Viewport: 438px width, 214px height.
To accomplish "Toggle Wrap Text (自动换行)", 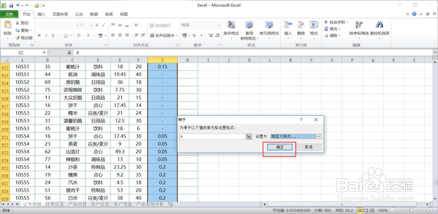I will [x=160, y=25].
